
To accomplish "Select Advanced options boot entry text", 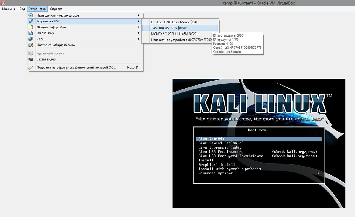I will [215, 173].
